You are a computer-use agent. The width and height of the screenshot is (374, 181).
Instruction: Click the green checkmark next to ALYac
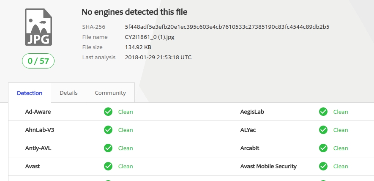click(323, 130)
